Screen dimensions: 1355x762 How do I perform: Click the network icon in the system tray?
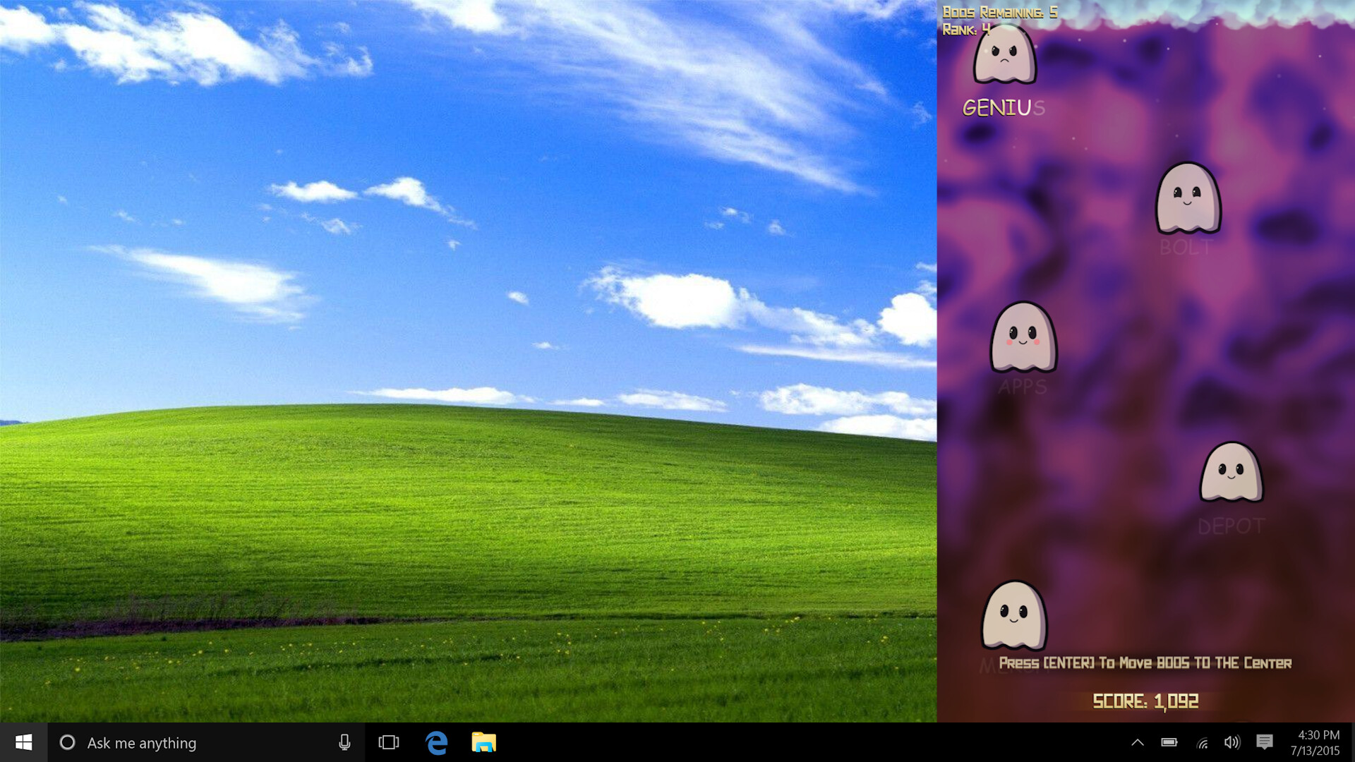tap(1201, 742)
